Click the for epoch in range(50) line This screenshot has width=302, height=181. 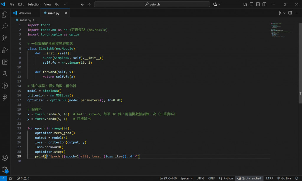click(x=49, y=128)
